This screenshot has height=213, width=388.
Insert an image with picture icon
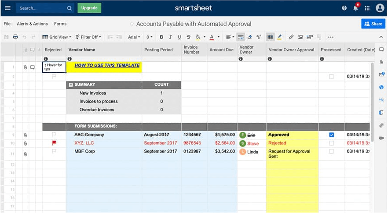300,37
